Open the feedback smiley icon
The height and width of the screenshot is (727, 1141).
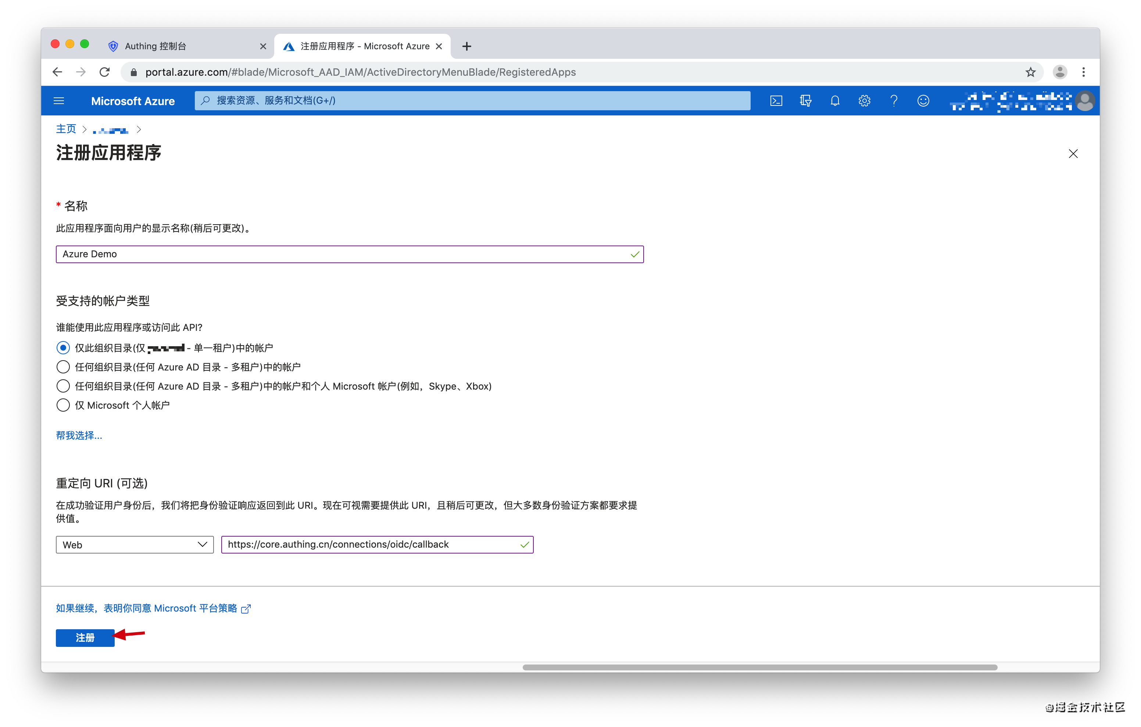click(923, 100)
